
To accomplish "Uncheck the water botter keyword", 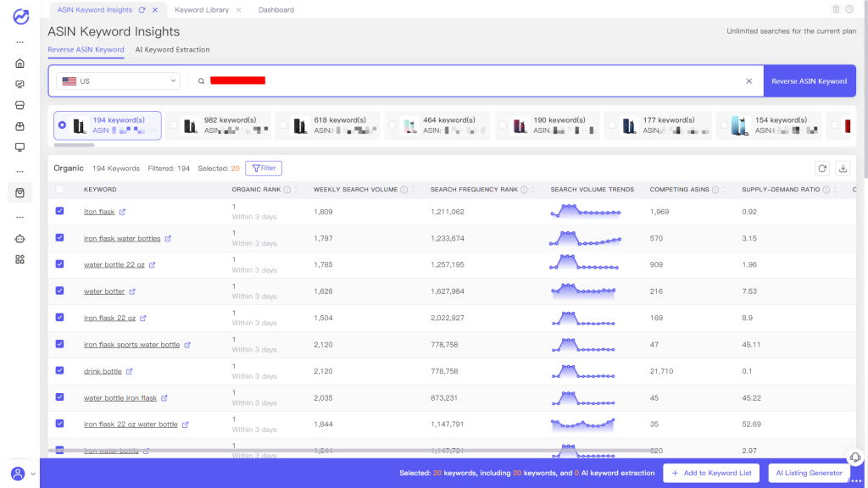I will coord(60,291).
